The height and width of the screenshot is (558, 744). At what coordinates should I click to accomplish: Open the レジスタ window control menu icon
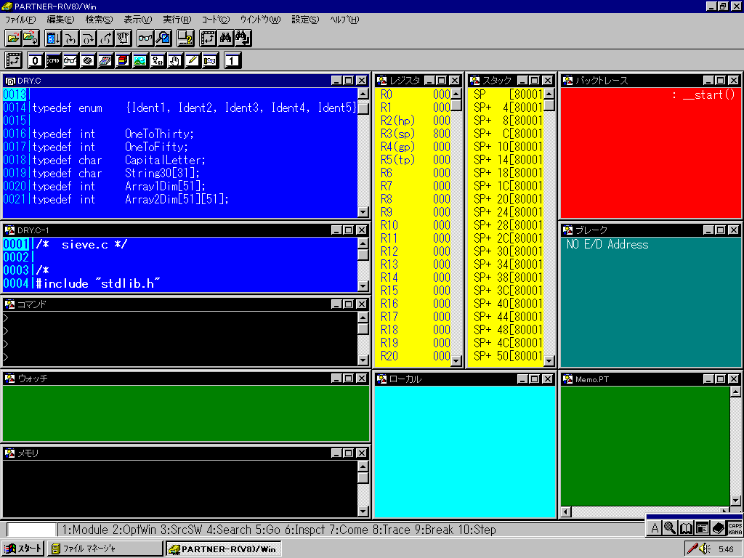pos(381,81)
